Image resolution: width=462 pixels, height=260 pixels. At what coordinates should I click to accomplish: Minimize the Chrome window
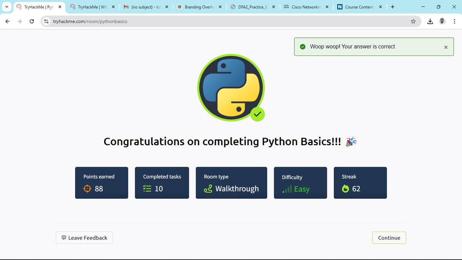423,7
